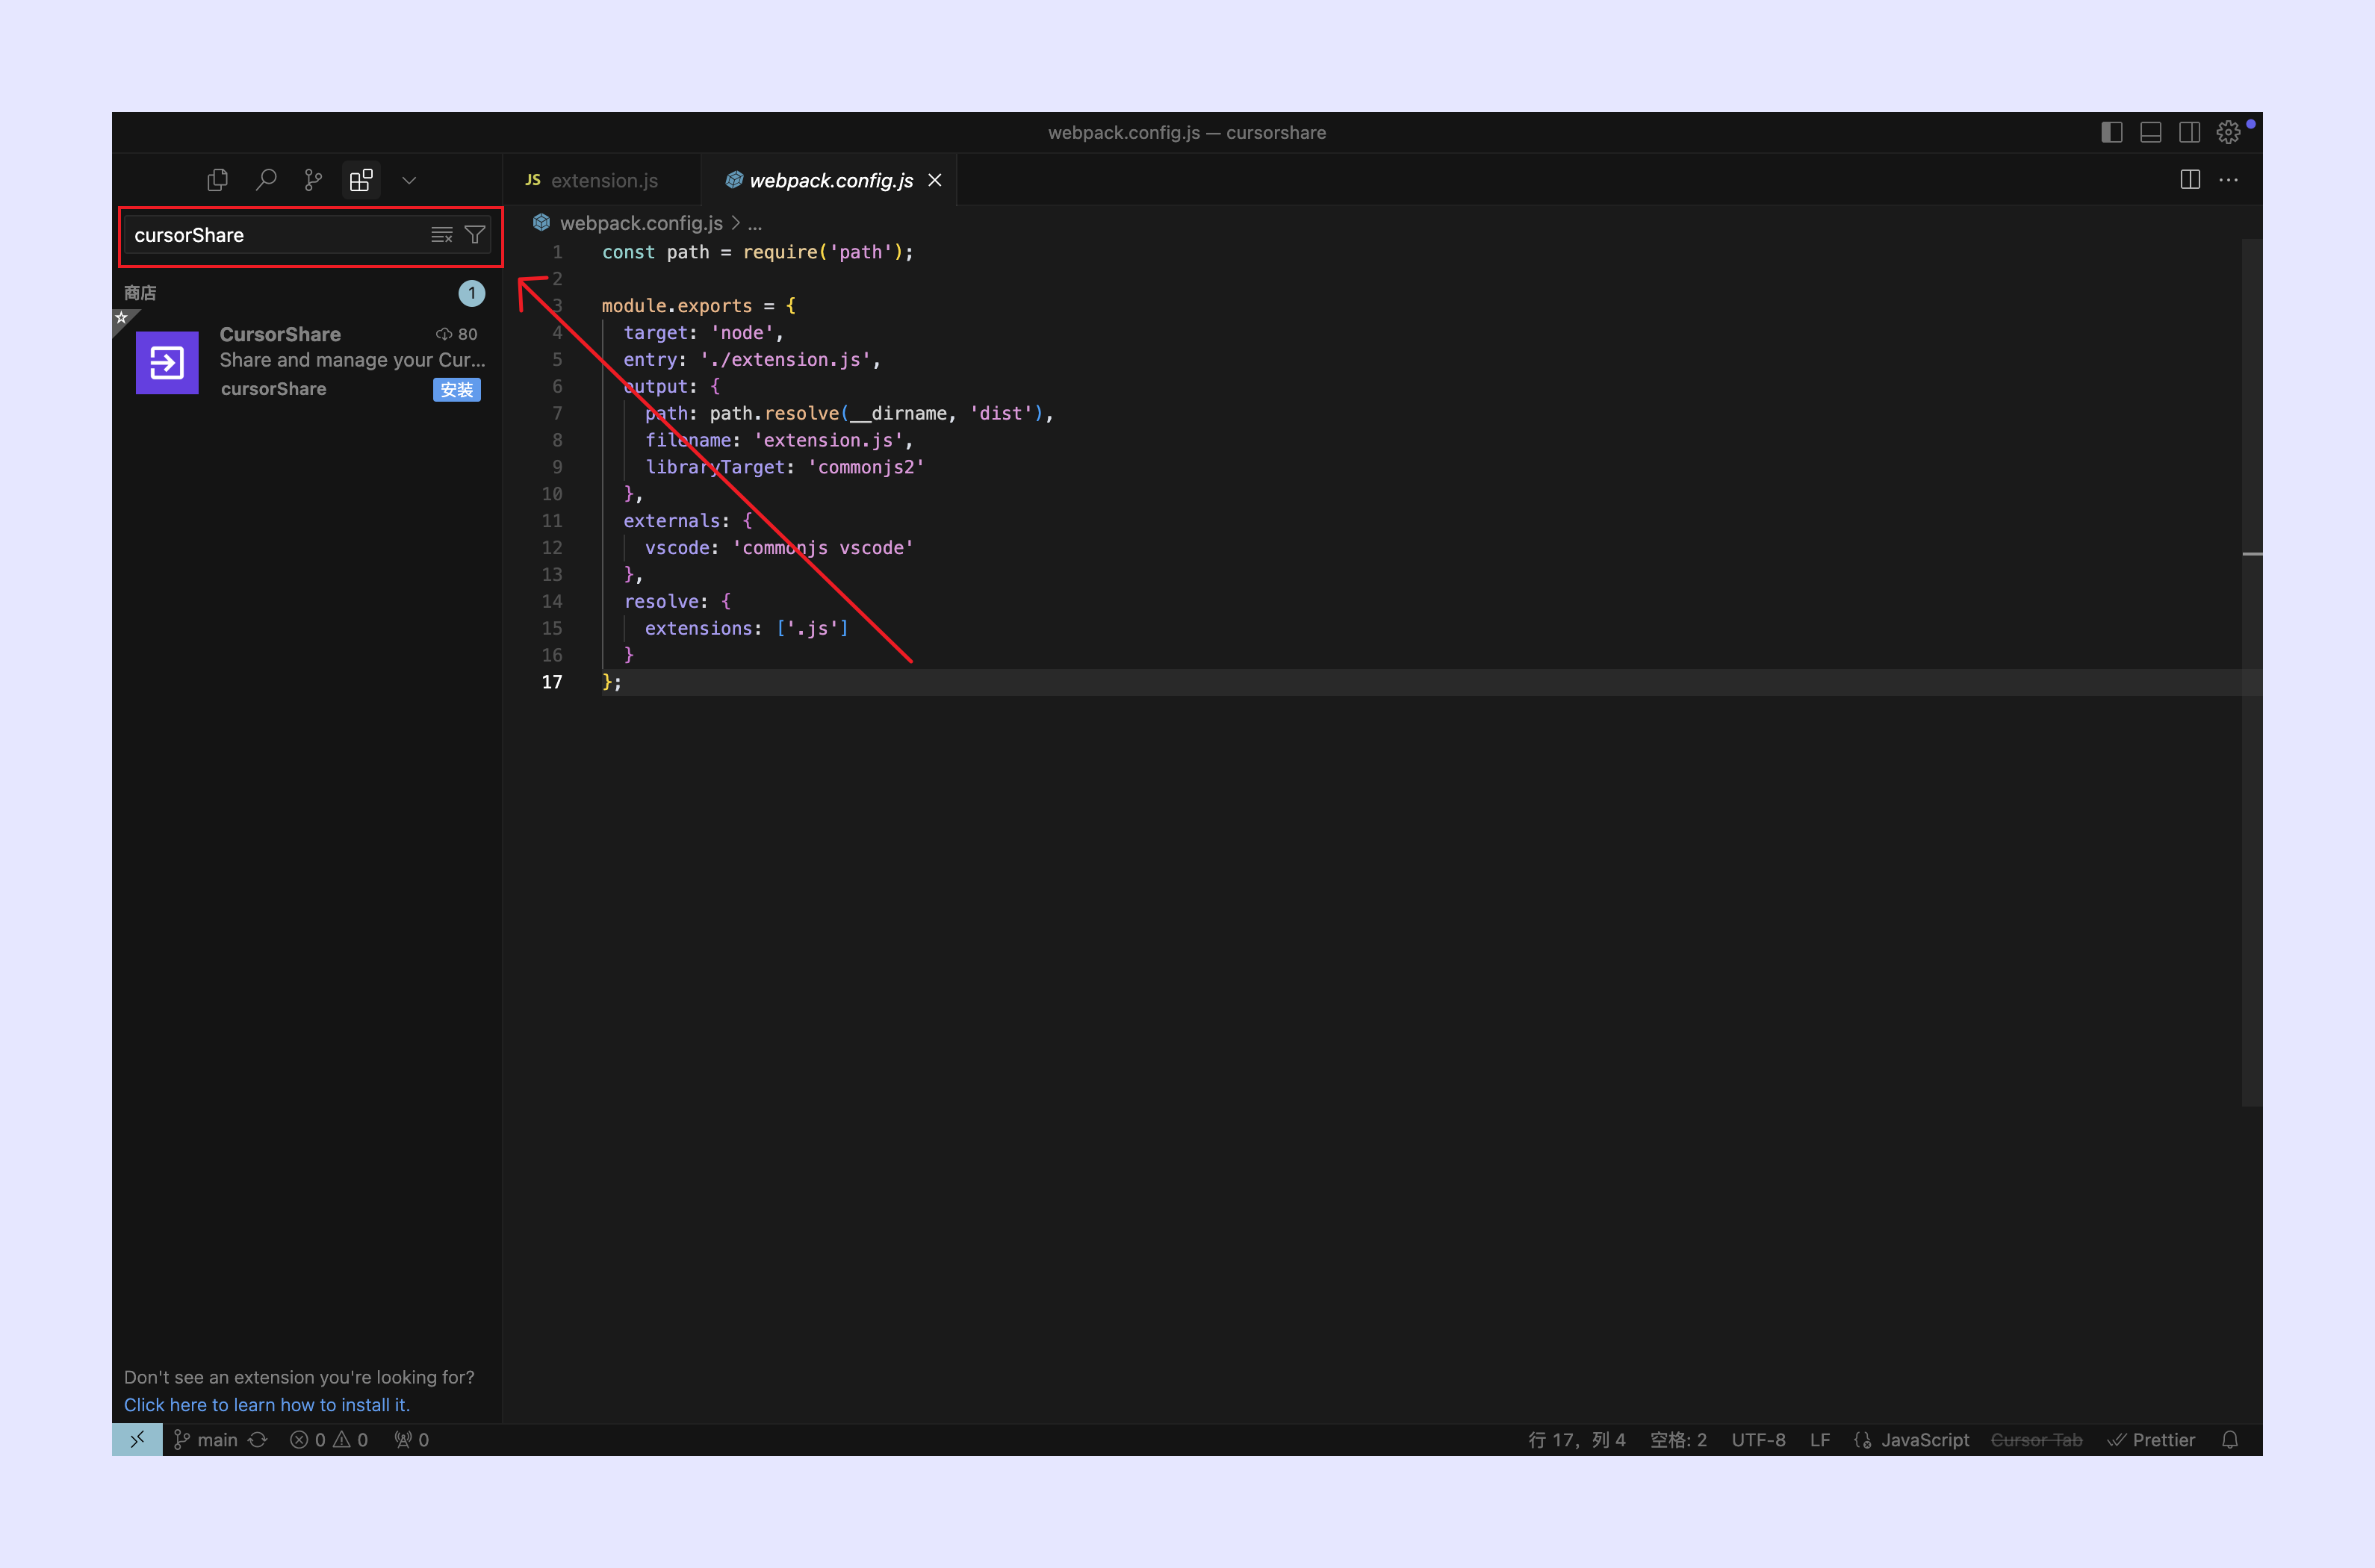The height and width of the screenshot is (1568, 2375).
Task: Open the extension filter funnel icon
Action: 475,235
